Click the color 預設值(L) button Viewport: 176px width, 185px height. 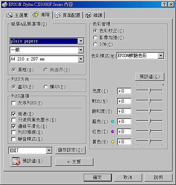coord(150,77)
